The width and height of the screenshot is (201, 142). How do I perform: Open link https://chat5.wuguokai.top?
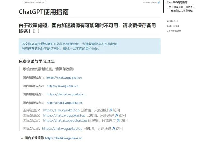[x=64, y=115]
